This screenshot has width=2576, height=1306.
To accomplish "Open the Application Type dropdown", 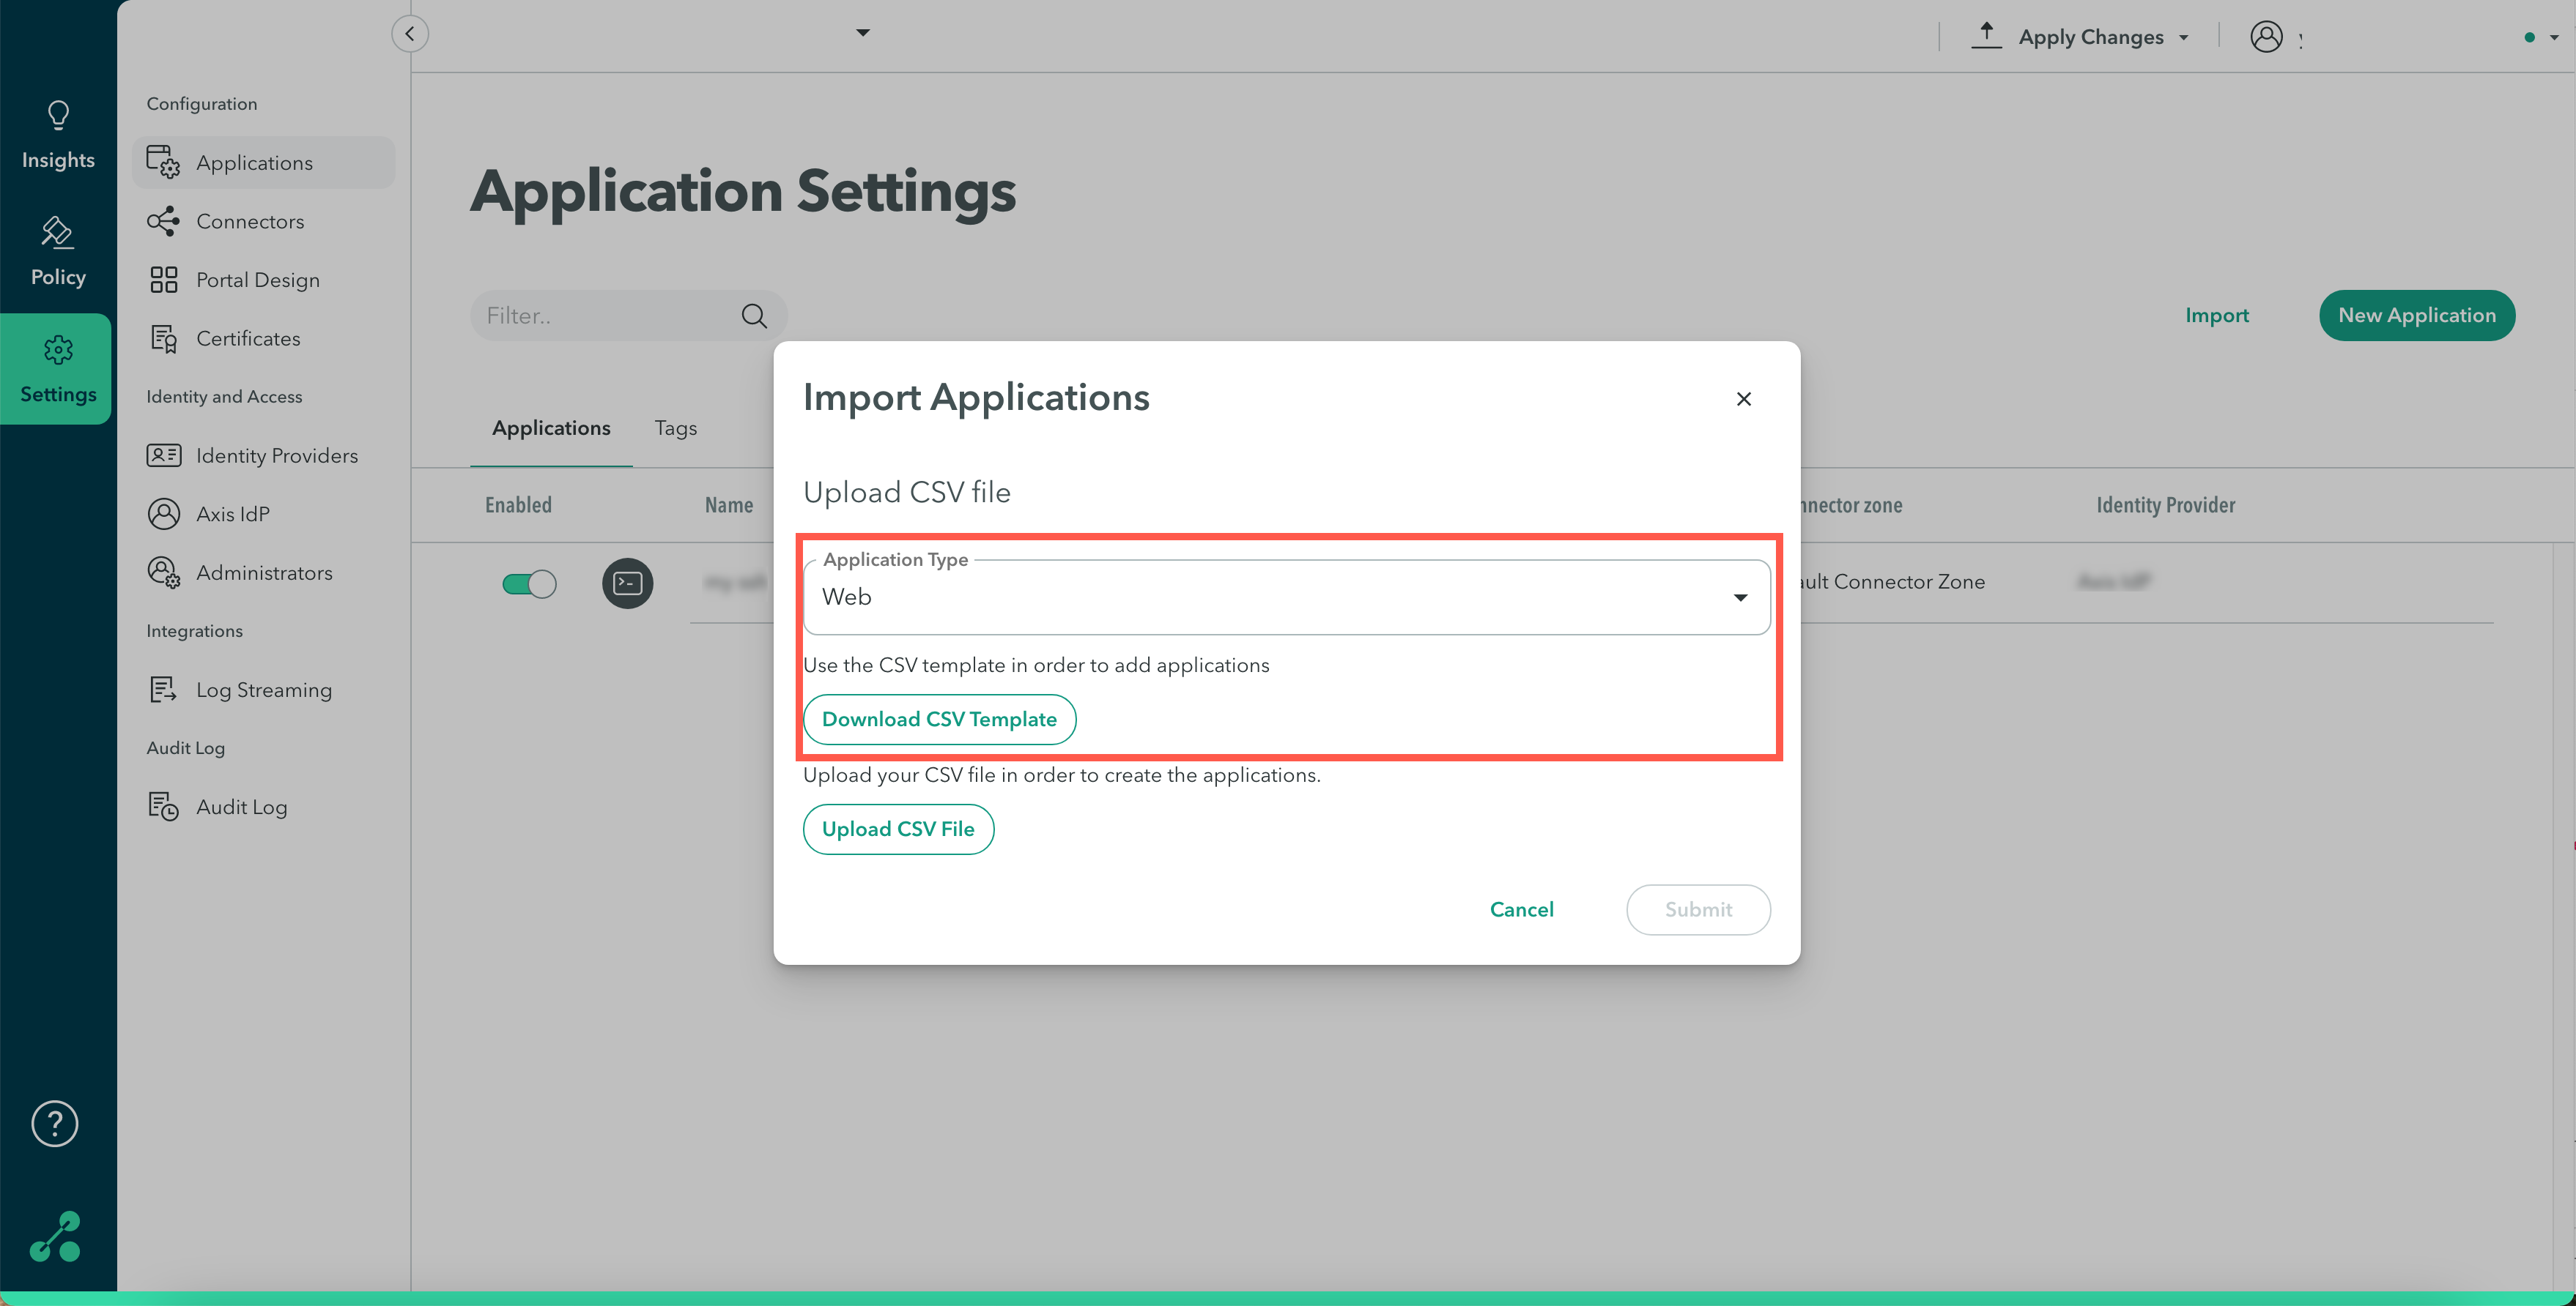I will point(1286,597).
